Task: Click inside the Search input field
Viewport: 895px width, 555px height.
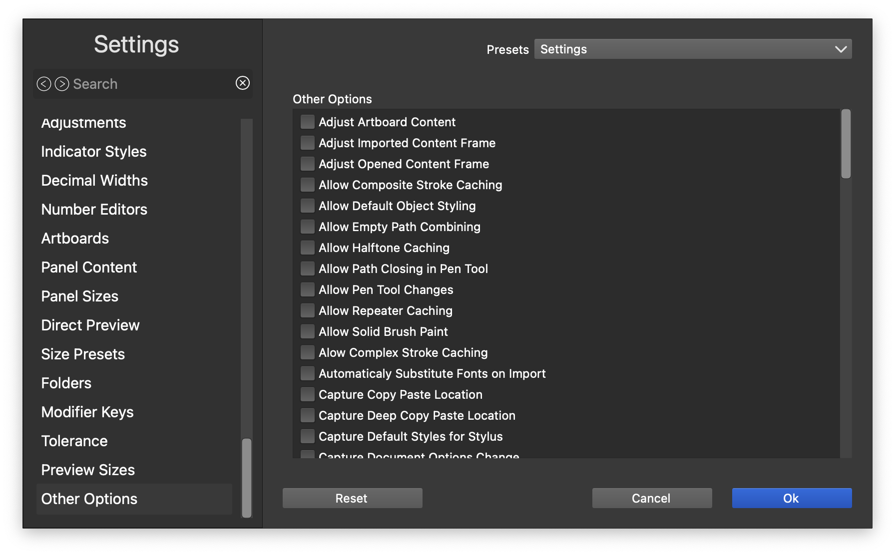Action: [150, 84]
